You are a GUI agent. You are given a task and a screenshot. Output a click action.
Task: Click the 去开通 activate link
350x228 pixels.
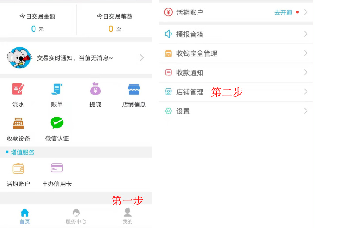pos(283,12)
